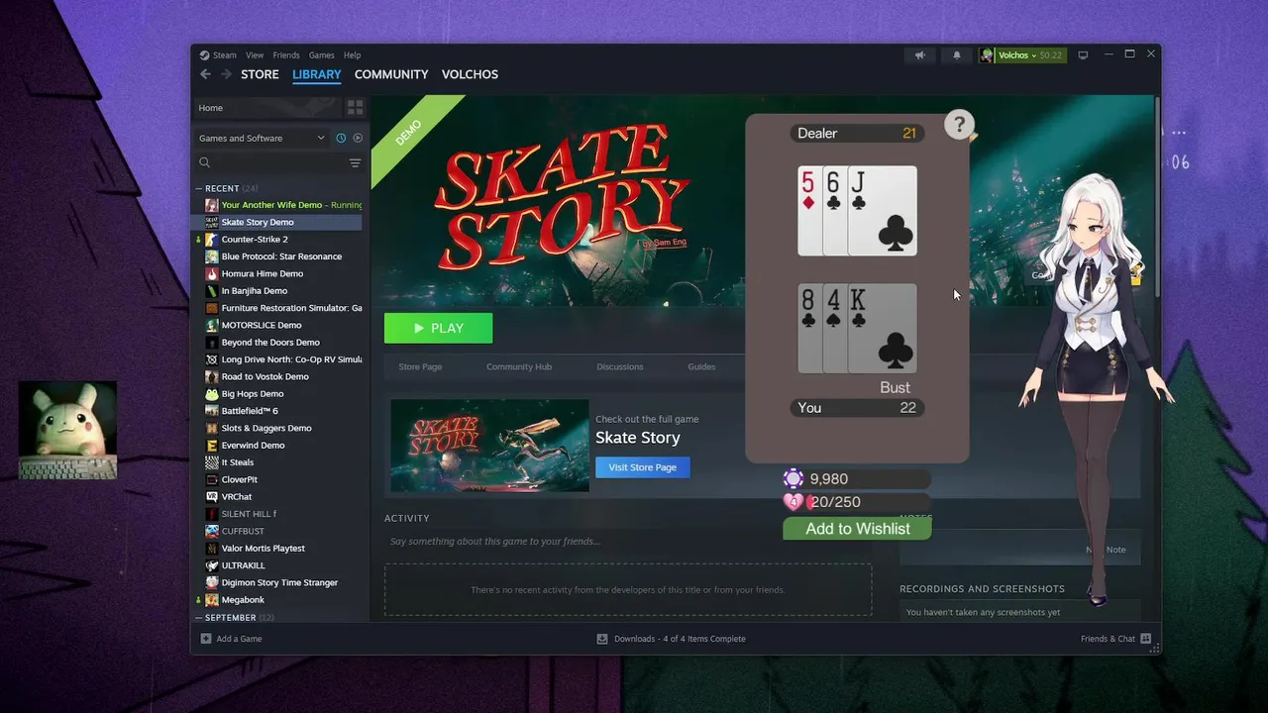
Task: Click the Add to Wishlist button
Action: [x=858, y=529]
